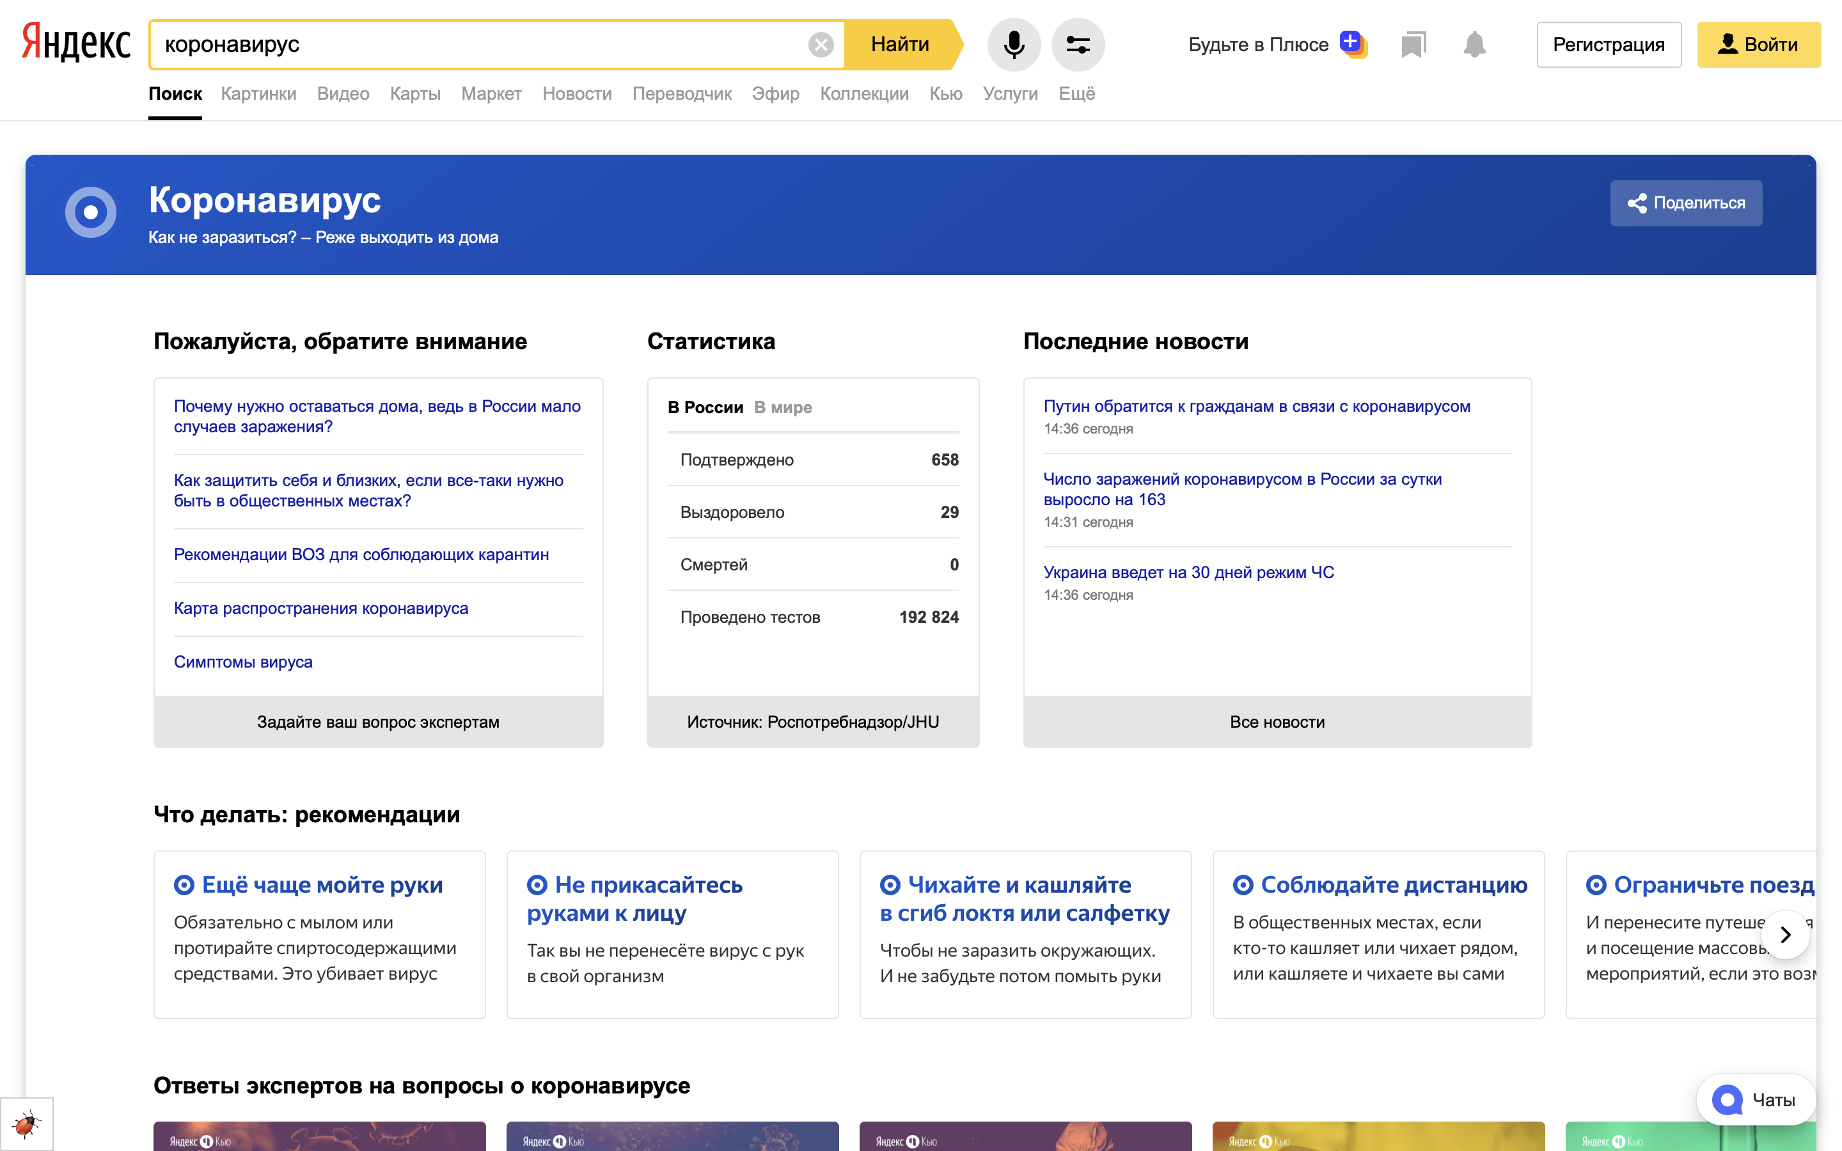Click Все новости footer button
This screenshot has height=1151, width=1842.
point(1277,722)
